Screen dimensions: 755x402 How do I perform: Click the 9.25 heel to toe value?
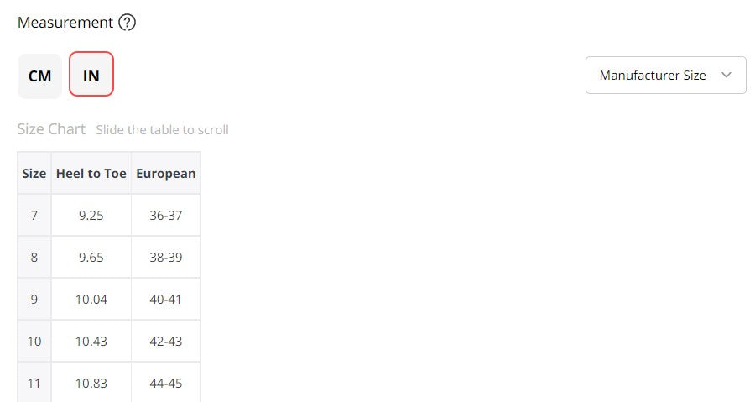click(x=91, y=216)
